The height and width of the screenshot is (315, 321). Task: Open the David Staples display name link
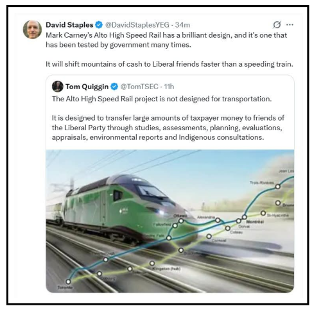(x=69, y=25)
